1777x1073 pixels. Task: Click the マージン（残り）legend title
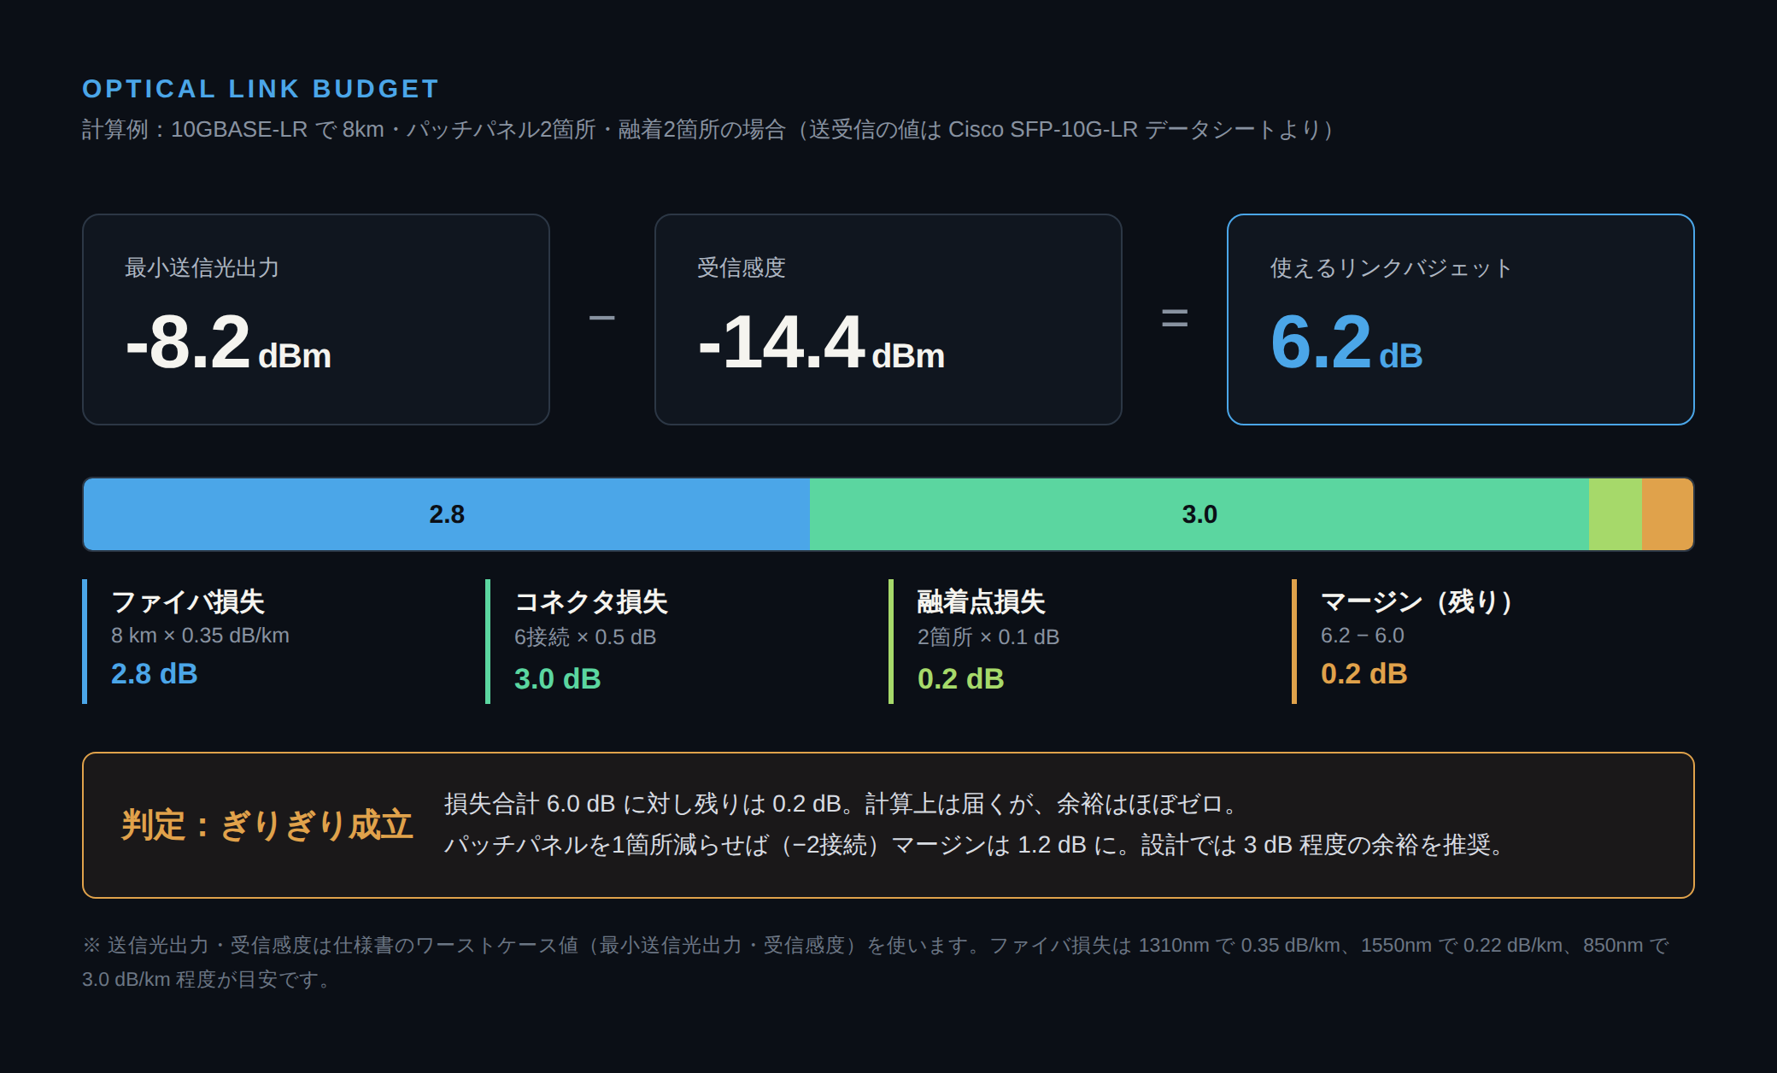[x=1420, y=601]
